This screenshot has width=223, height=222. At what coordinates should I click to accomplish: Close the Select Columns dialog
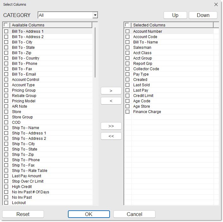pyautogui.click(x=216, y=4)
